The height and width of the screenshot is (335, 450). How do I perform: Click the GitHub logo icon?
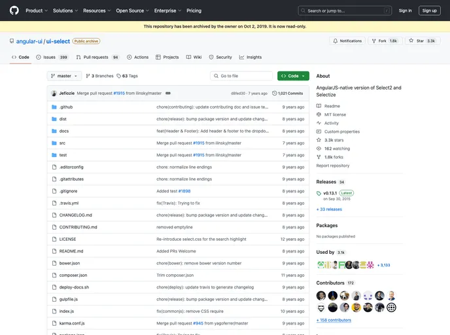click(14, 10)
